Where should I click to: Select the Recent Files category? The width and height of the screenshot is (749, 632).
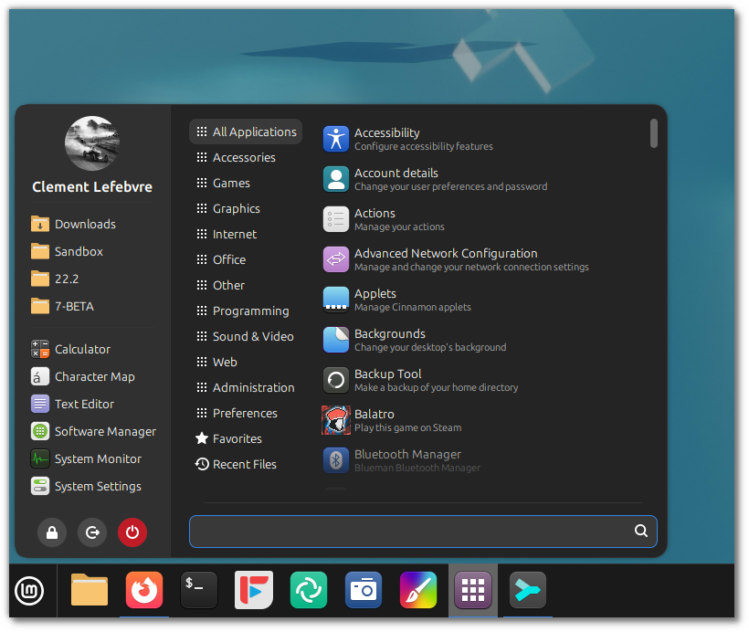coord(244,464)
